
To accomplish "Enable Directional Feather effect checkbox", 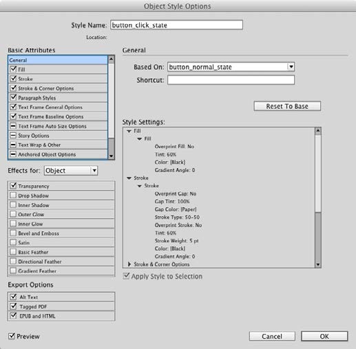I will (x=13, y=261).
